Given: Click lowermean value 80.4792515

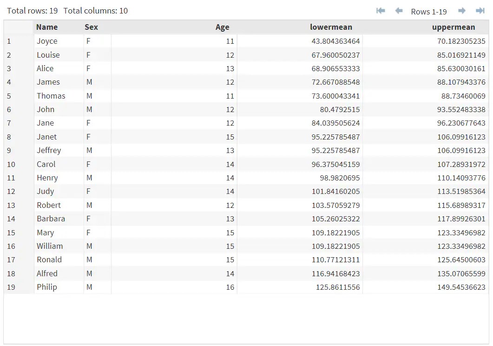Looking at the screenshot, I should (x=340, y=109).
